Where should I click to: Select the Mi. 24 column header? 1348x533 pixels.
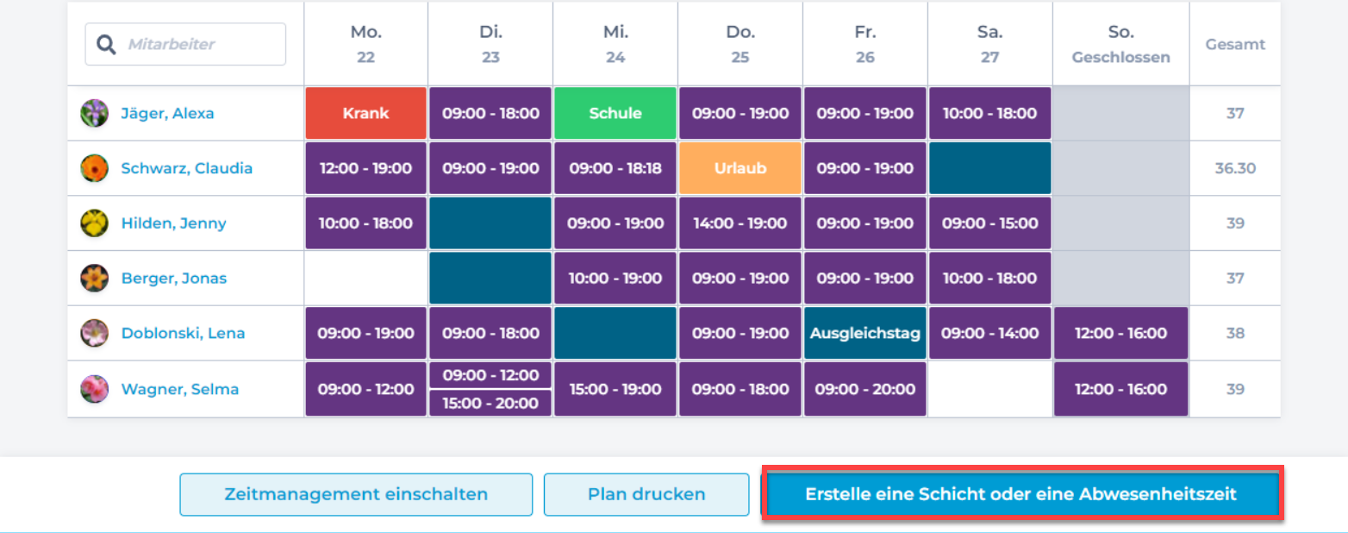click(615, 44)
